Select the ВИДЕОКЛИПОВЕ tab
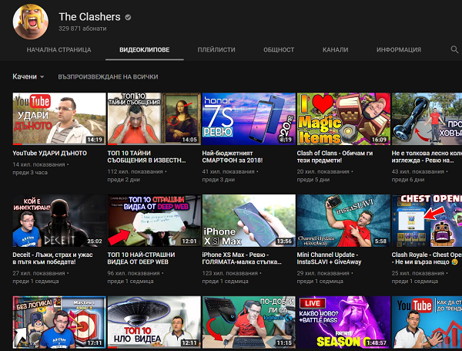The width and height of the screenshot is (462, 351). (x=144, y=50)
